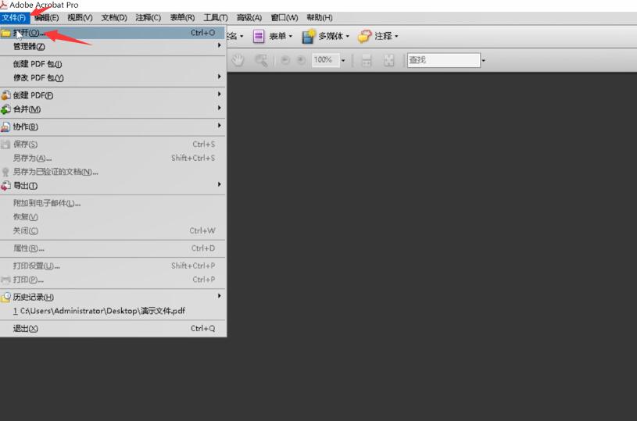Open the 视图(V) menu
This screenshot has height=421, width=637.
[80, 18]
